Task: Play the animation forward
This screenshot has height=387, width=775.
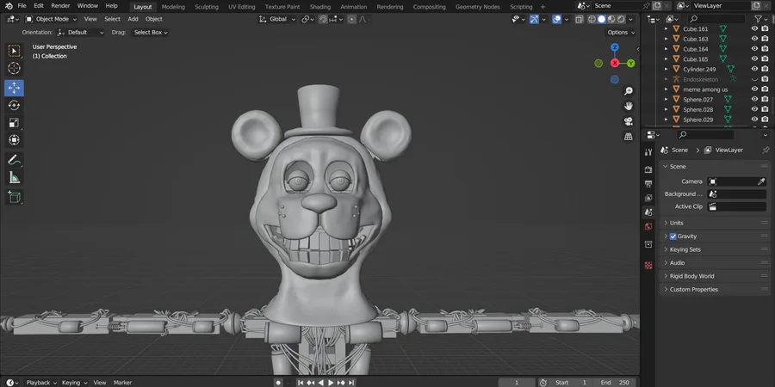Action: 331,383
